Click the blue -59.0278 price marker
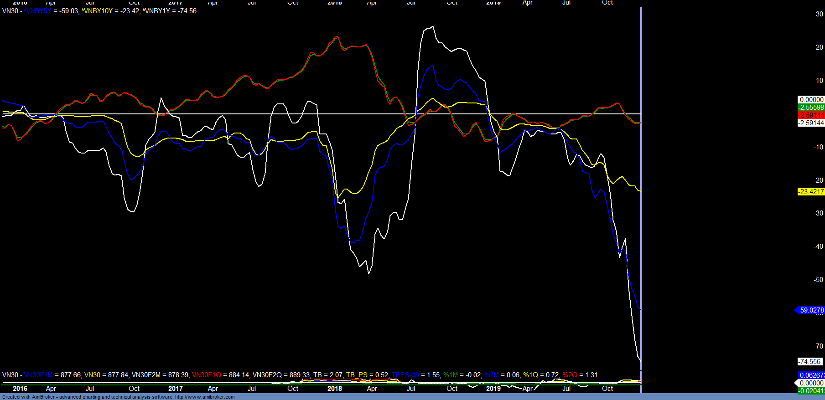 click(810, 310)
